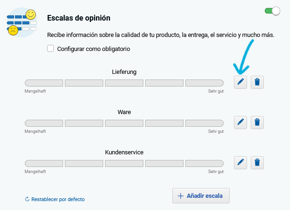
Task: Select last segment of Kundenservice scale
Action: pyautogui.click(x=205, y=163)
